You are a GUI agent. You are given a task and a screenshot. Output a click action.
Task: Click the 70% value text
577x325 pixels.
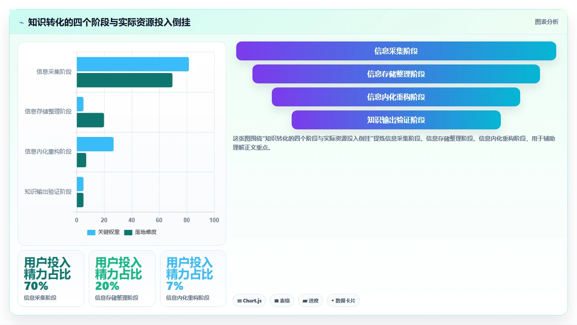pos(36,286)
